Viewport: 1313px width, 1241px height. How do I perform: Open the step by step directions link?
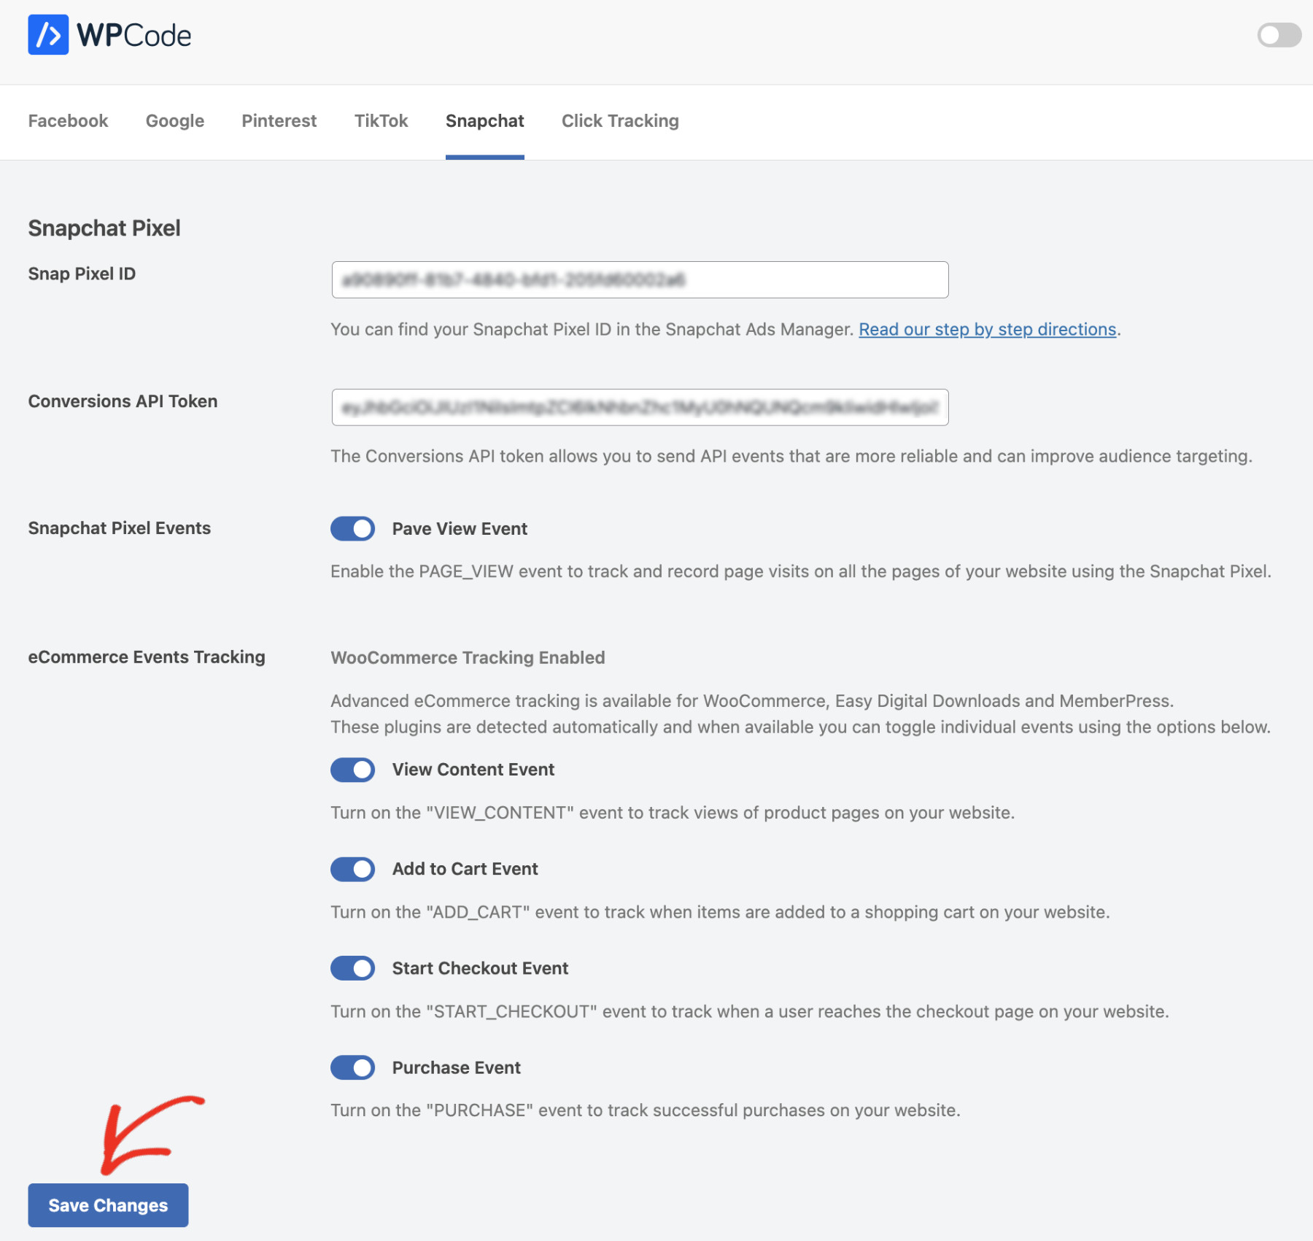tap(988, 329)
